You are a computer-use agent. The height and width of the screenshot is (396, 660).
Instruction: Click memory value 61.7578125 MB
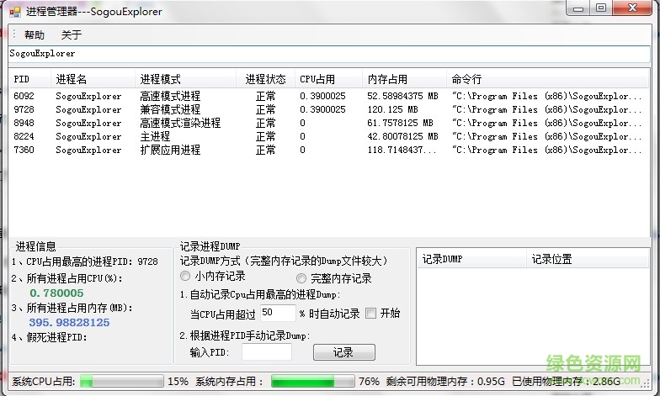tap(400, 123)
